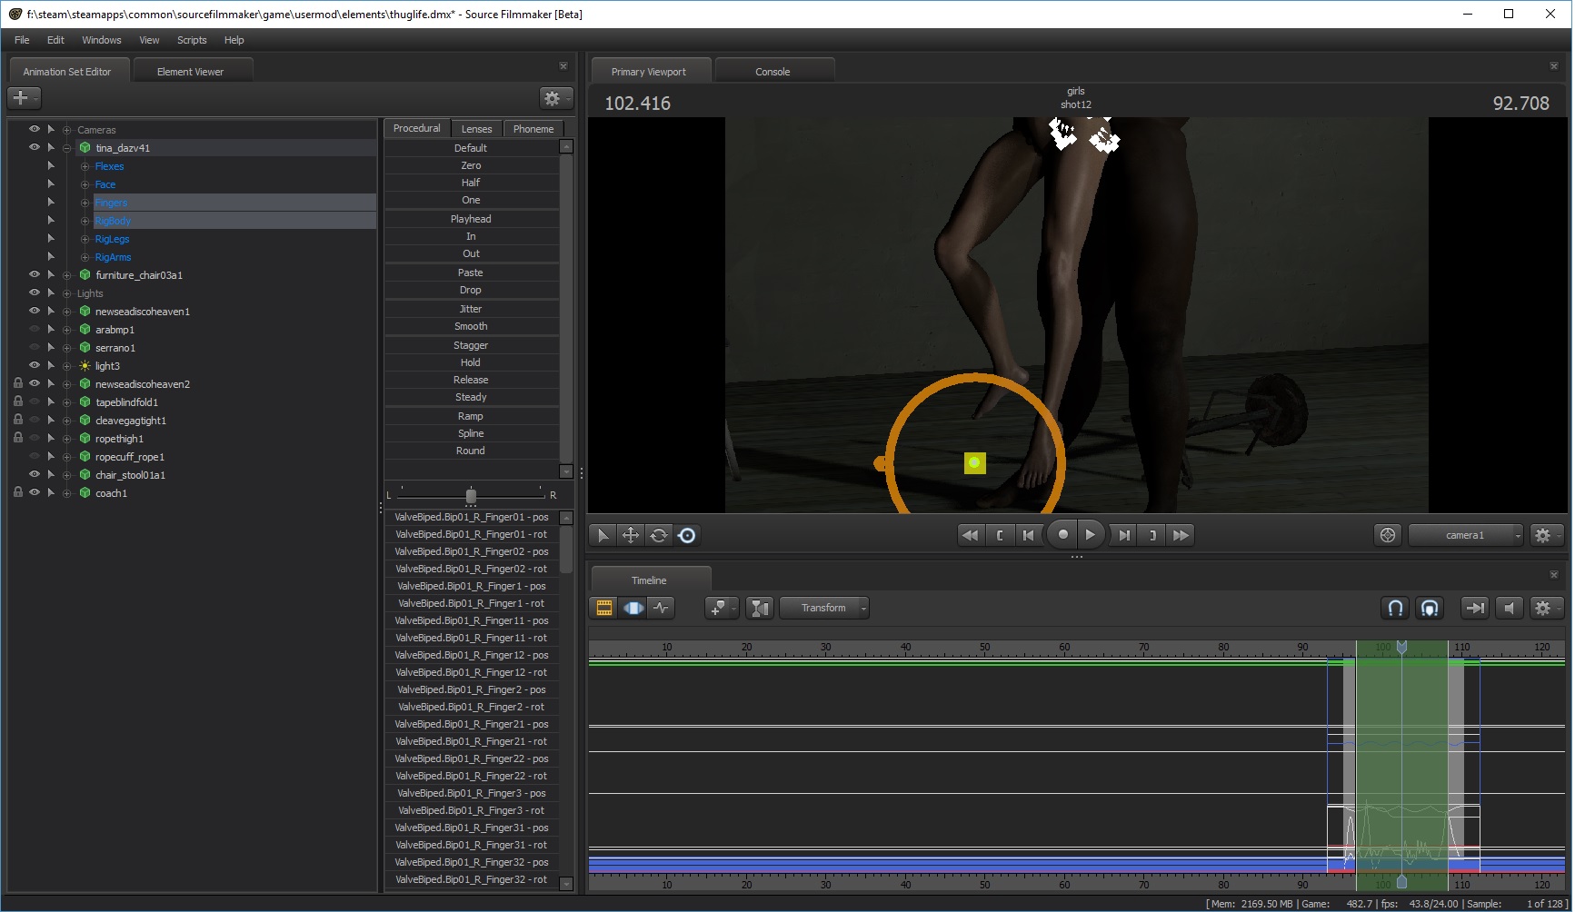Open the camera1 dropdown

coord(1466,535)
